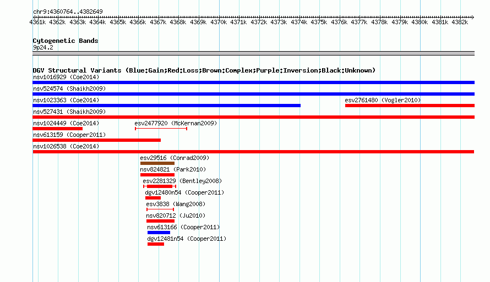Select nsv527431 (Shaikh2009) label

(x=69, y=112)
